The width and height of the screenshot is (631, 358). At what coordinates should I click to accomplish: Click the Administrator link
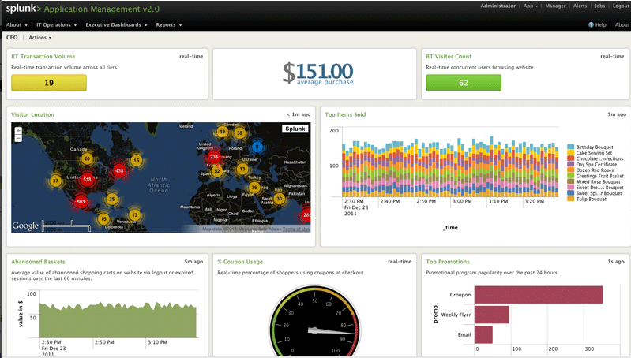click(x=498, y=6)
